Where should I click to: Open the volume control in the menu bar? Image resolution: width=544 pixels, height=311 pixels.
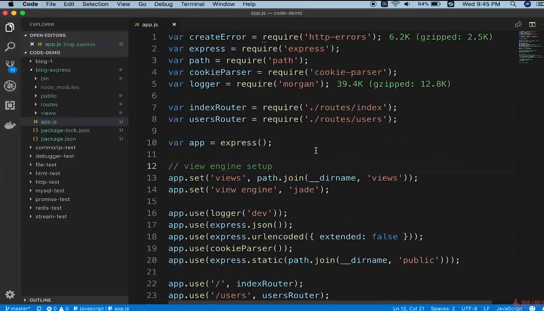(407, 4)
